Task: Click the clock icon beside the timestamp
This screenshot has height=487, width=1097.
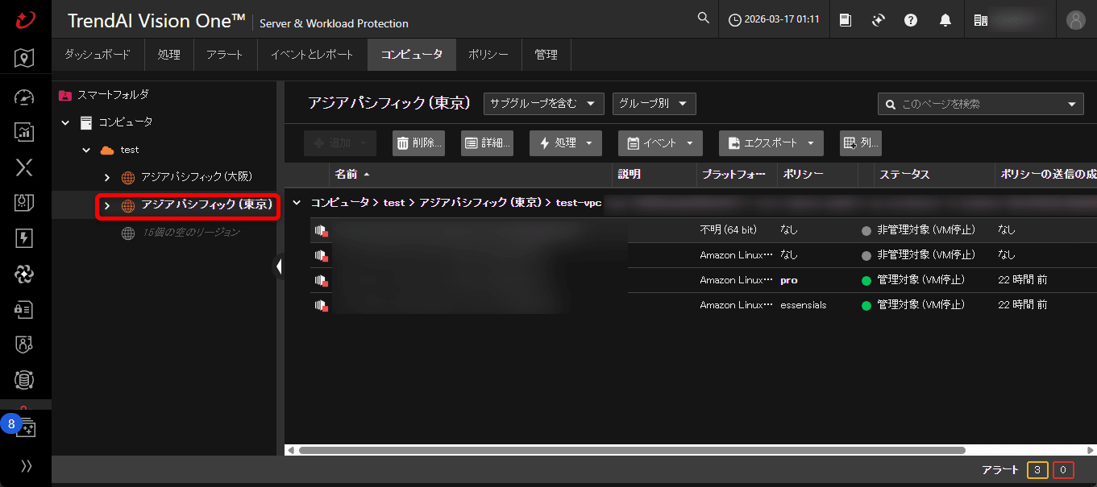Action: pos(737,19)
